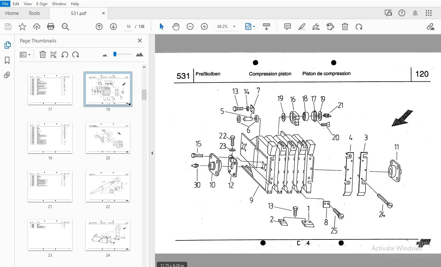Image resolution: width=441 pixels, height=267 pixels.
Task: Go to previous page arrow
Action: tap(99, 27)
